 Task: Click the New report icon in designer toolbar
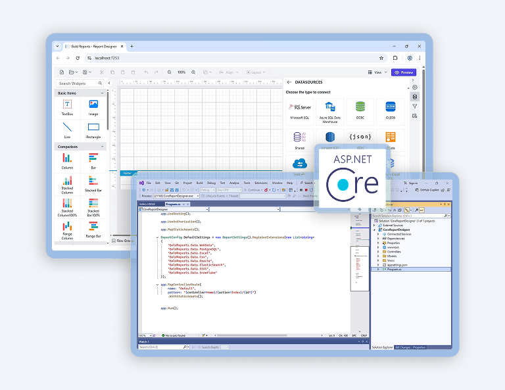[62, 72]
